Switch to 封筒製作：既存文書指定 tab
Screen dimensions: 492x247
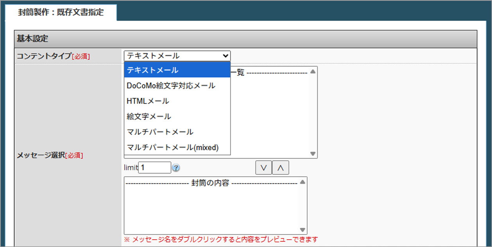(x=61, y=12)
